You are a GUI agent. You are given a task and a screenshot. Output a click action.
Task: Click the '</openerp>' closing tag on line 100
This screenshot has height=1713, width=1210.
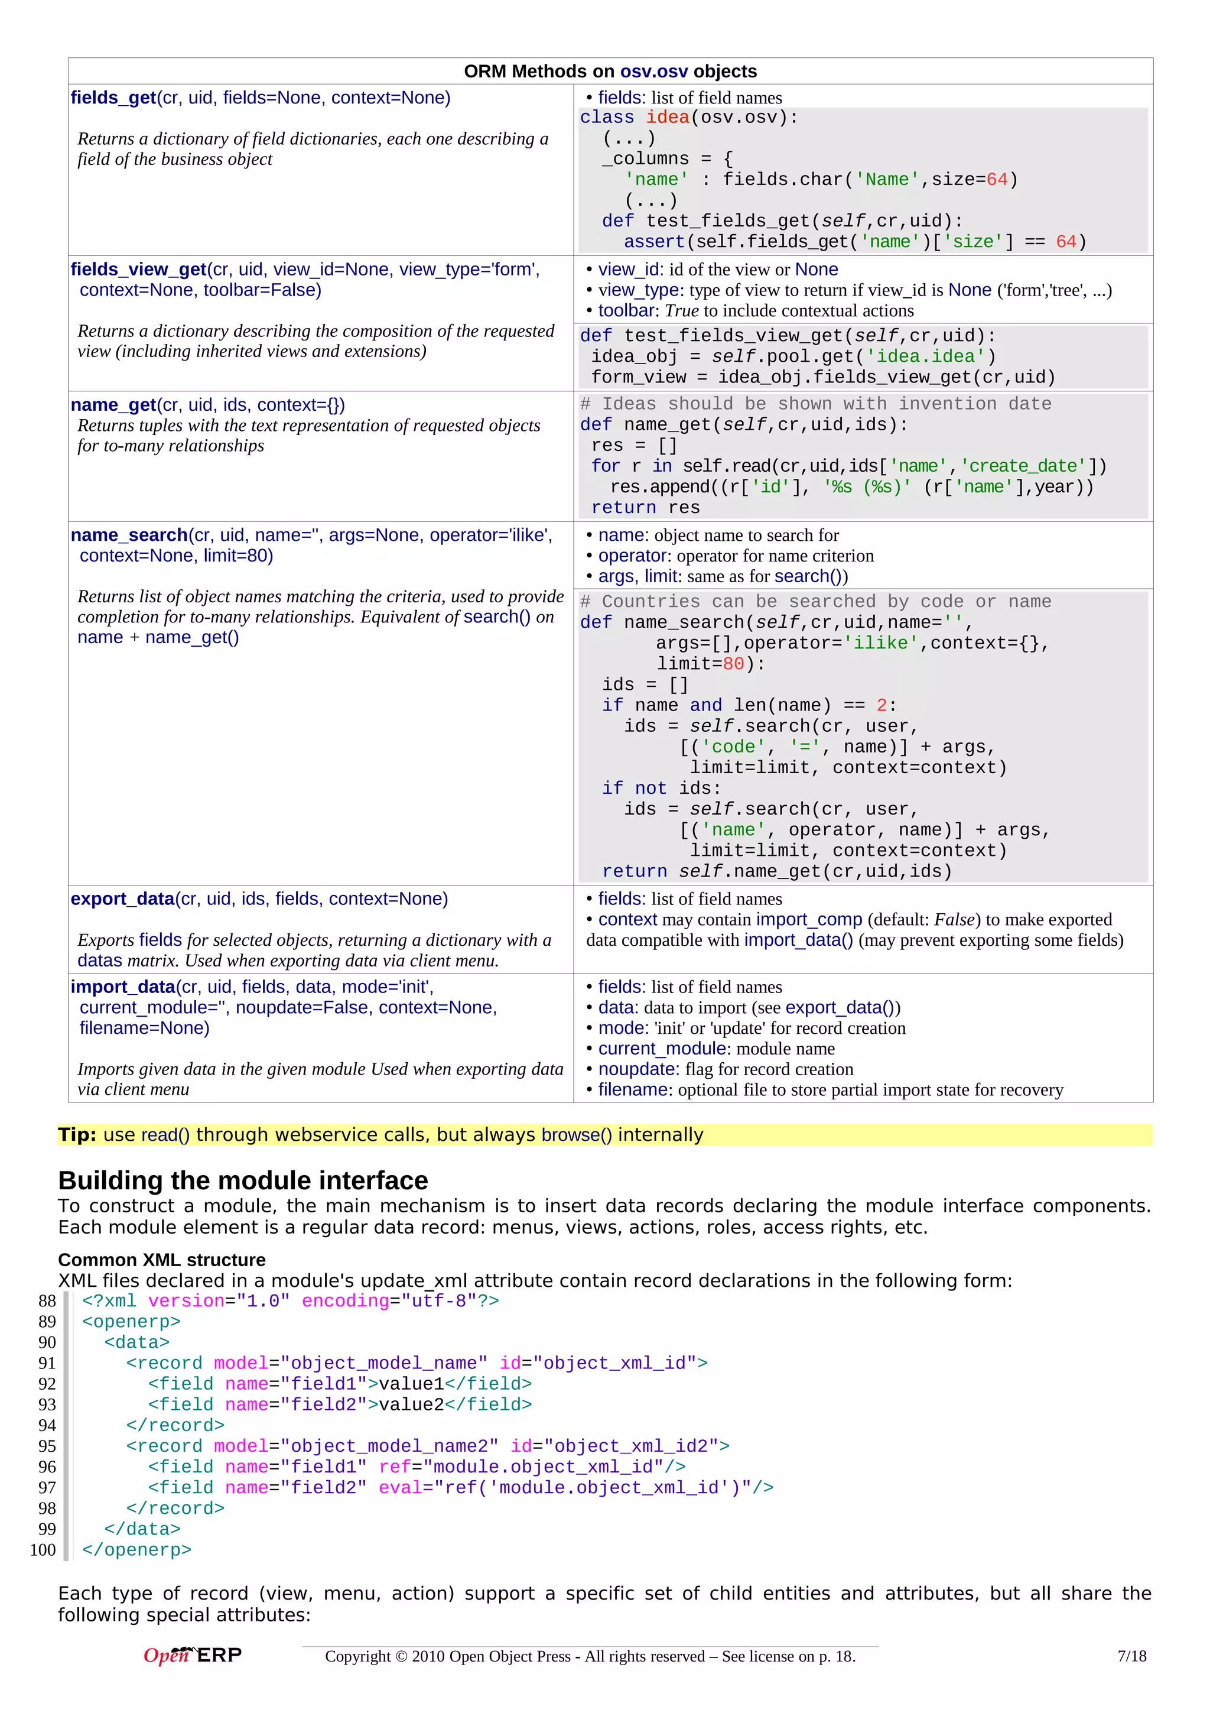click(x=136, y=1550)
